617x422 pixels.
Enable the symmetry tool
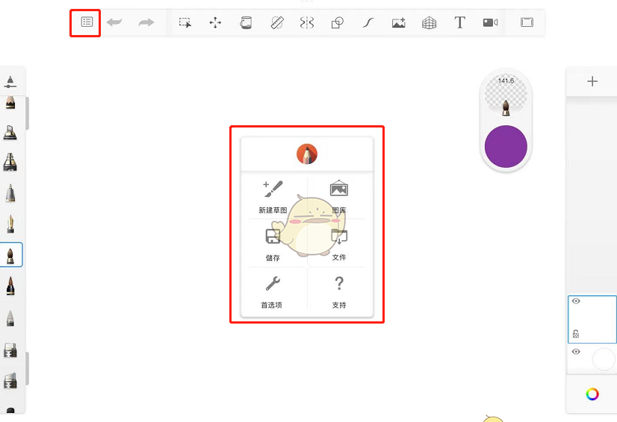click(307, 22)
